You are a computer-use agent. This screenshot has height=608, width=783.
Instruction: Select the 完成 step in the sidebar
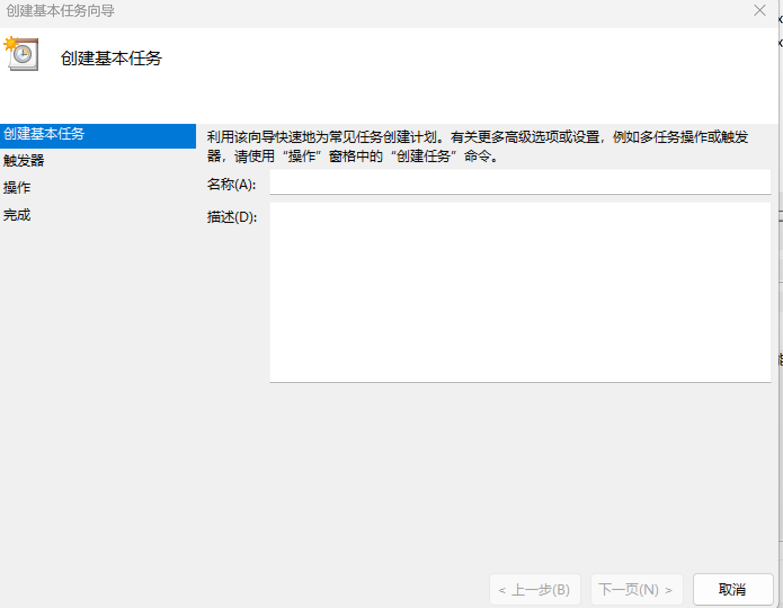pos(17,215)
